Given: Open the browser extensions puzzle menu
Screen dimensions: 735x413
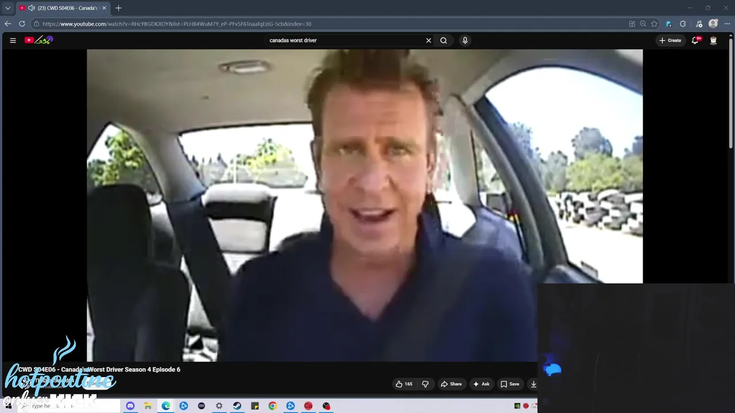Looking at the screenshot, I should [x=683, y=24].
